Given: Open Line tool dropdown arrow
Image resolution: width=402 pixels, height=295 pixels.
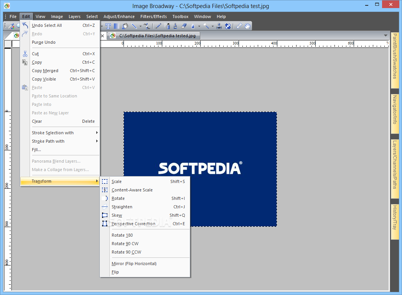Looking at the screenshot, I should point(140,26).
